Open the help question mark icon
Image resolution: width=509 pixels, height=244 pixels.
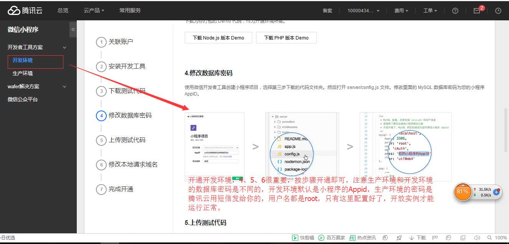tap(455, 11)
